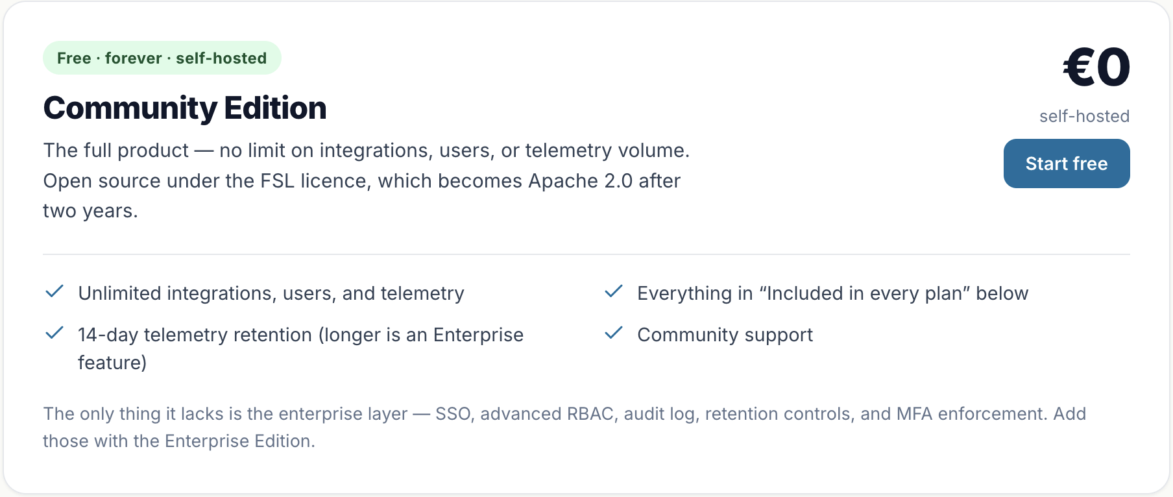The width and height of the screenshot is (1173, 497).
Task: Click the FSL licence description paragraph
Action: (x=367, y=180)
